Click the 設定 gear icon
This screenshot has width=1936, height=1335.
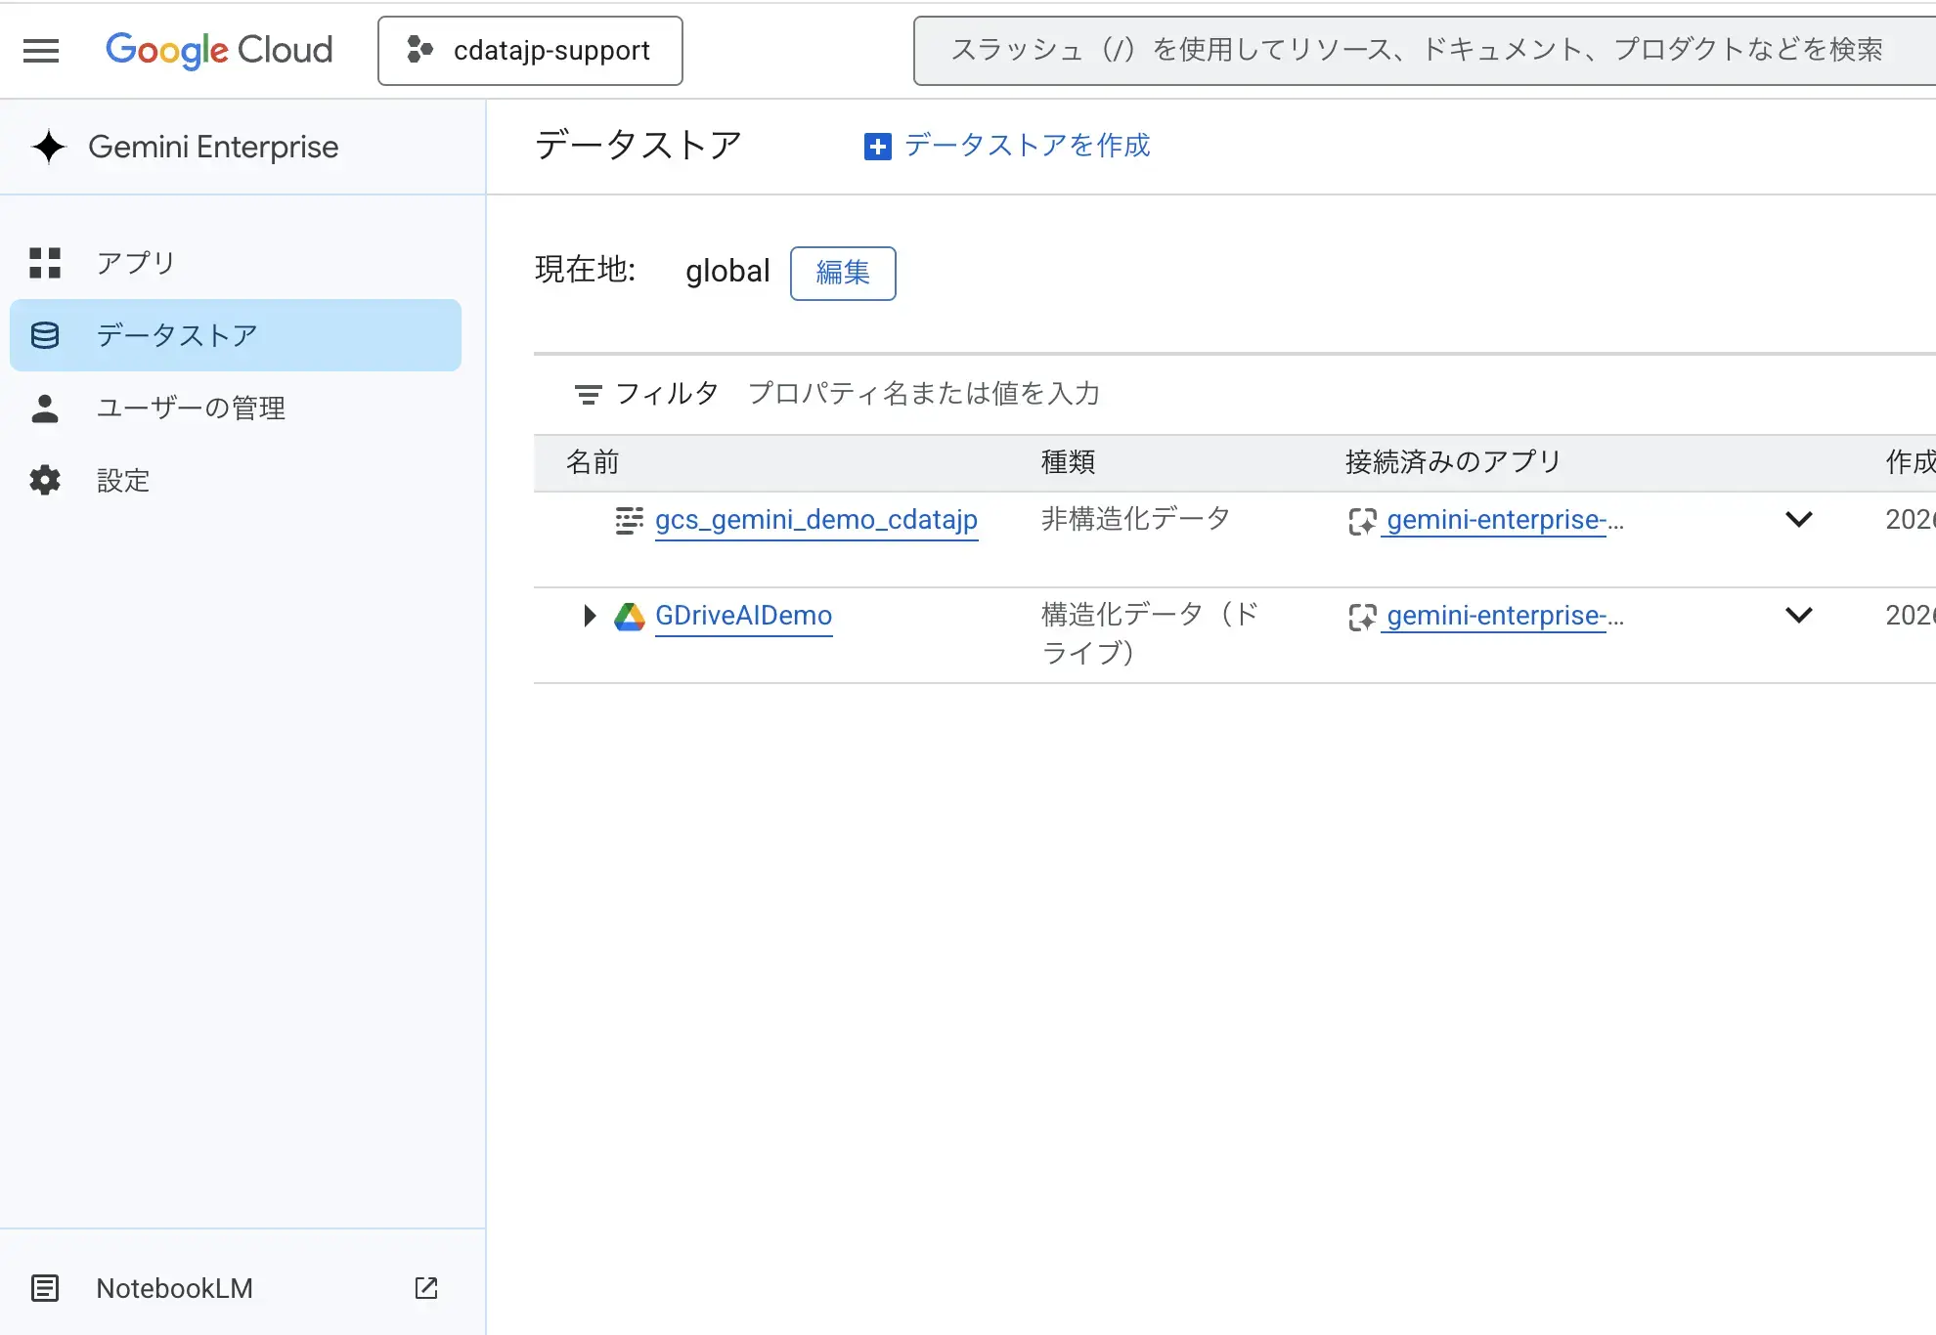pyautogui.click(x=45, y=480)
